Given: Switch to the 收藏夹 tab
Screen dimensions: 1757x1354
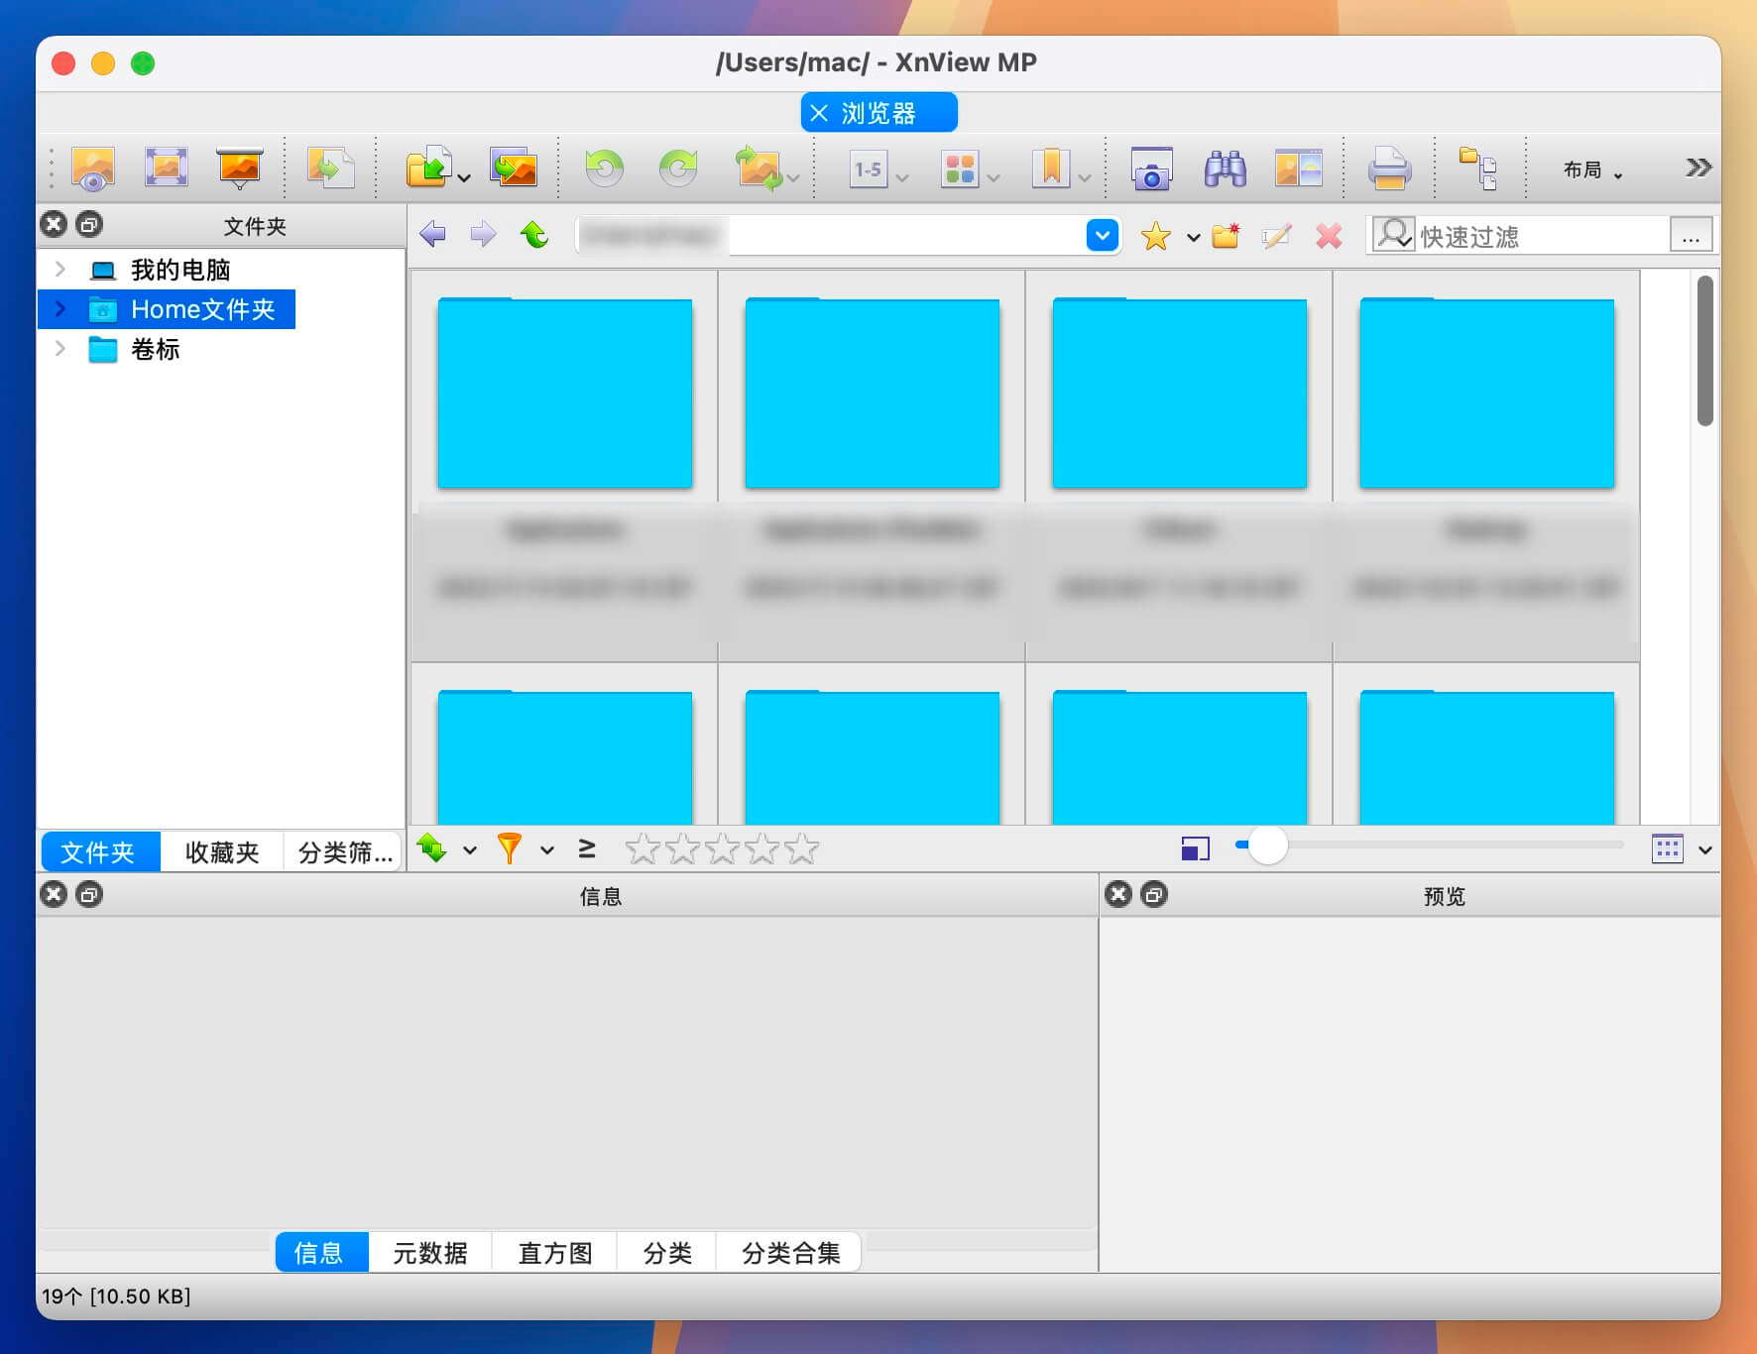Looking at the screenshot, I should [x=221, y=851].
